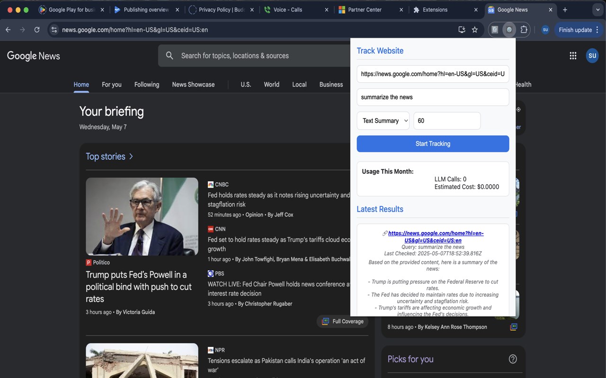Click the Google News logo
This screenshot has width=606, height=378.
(x=34, y=56)
